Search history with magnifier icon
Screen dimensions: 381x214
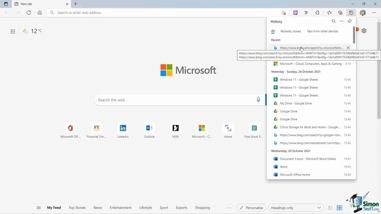point(333,21)
